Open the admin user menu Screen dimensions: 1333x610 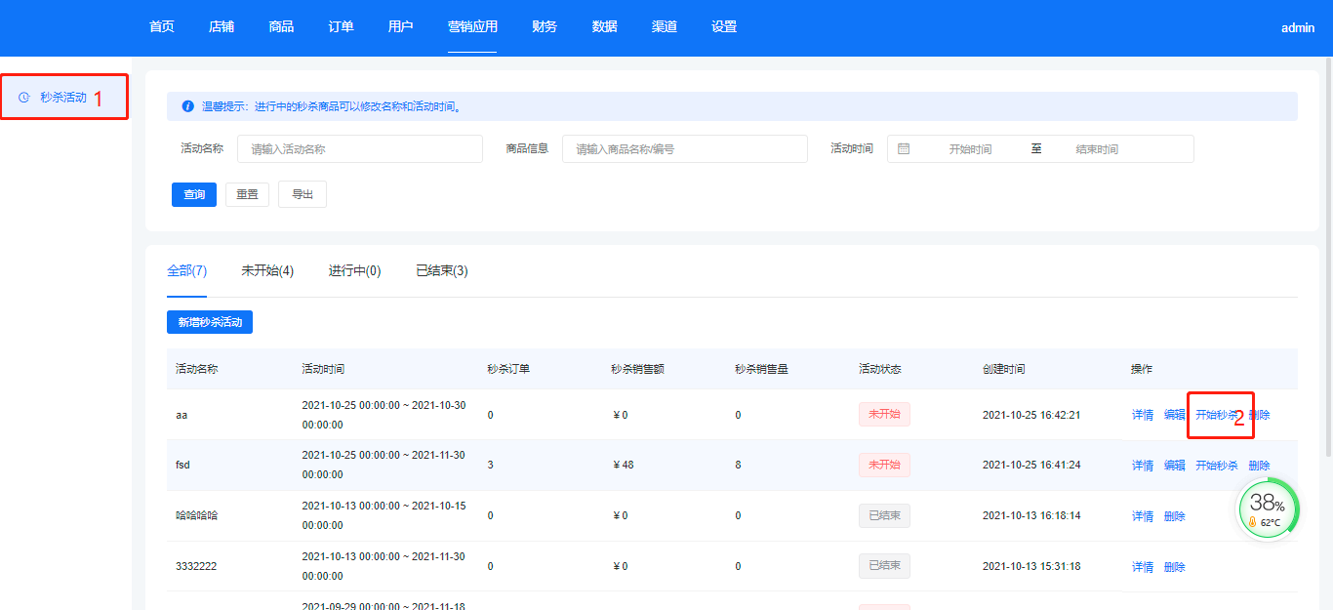click(x=1298, y=28)
